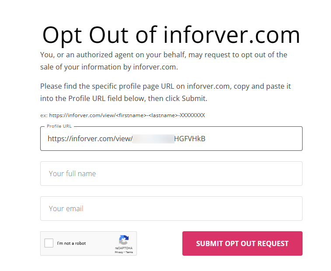Click the reCAPTCHA logo icon
Viewport: 331px width, 271px height.
[124, 240]
